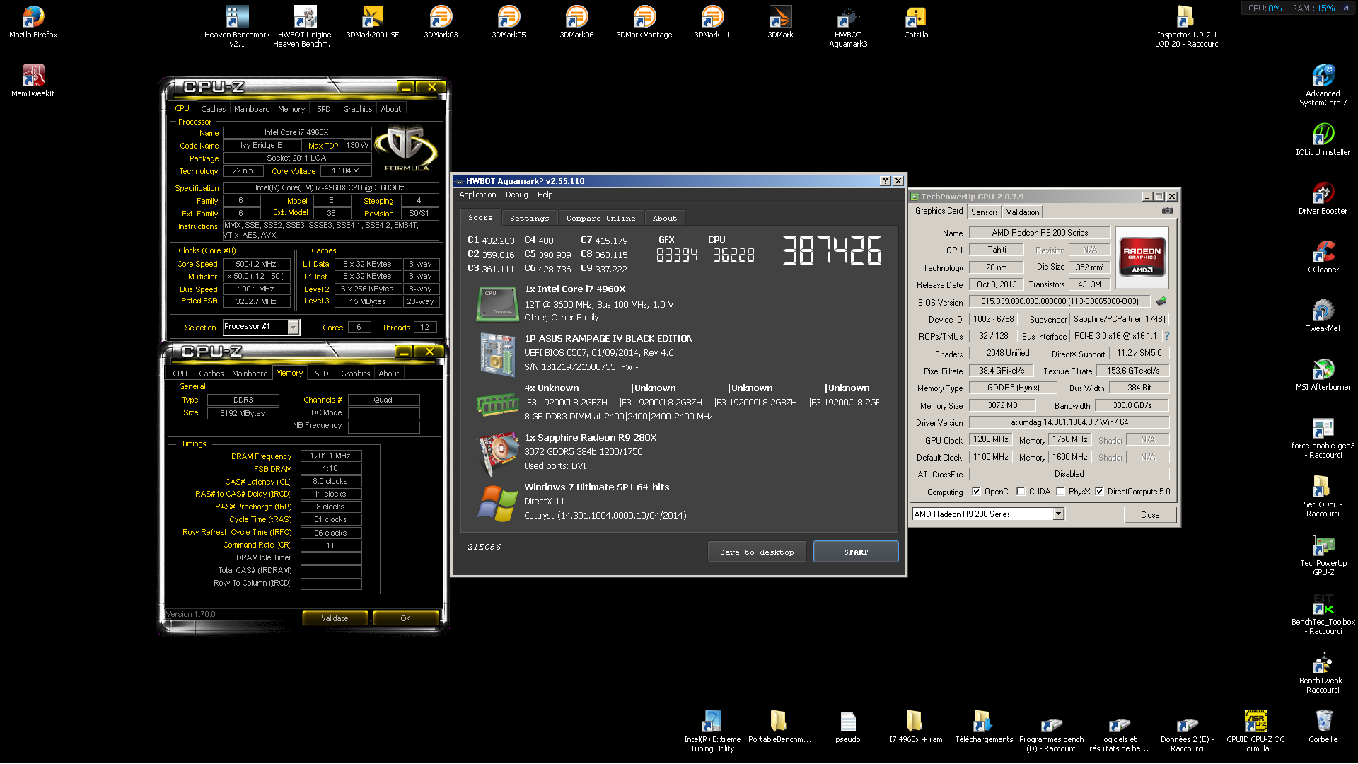Open HWBOT Aquamark3 desktop icon
This screenshot has height=764, width=1358.
(x=848, y=26)
